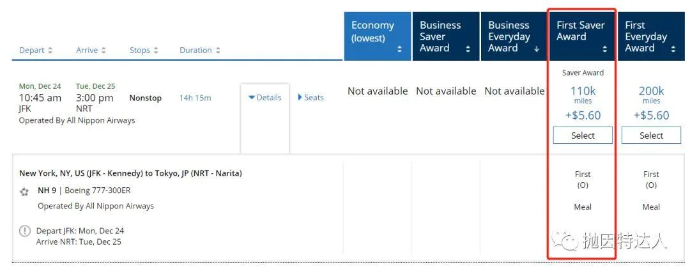Click down arrow in Business Everyday header
This screenshot has width=690, height=271.
click(x=537, y=49)
